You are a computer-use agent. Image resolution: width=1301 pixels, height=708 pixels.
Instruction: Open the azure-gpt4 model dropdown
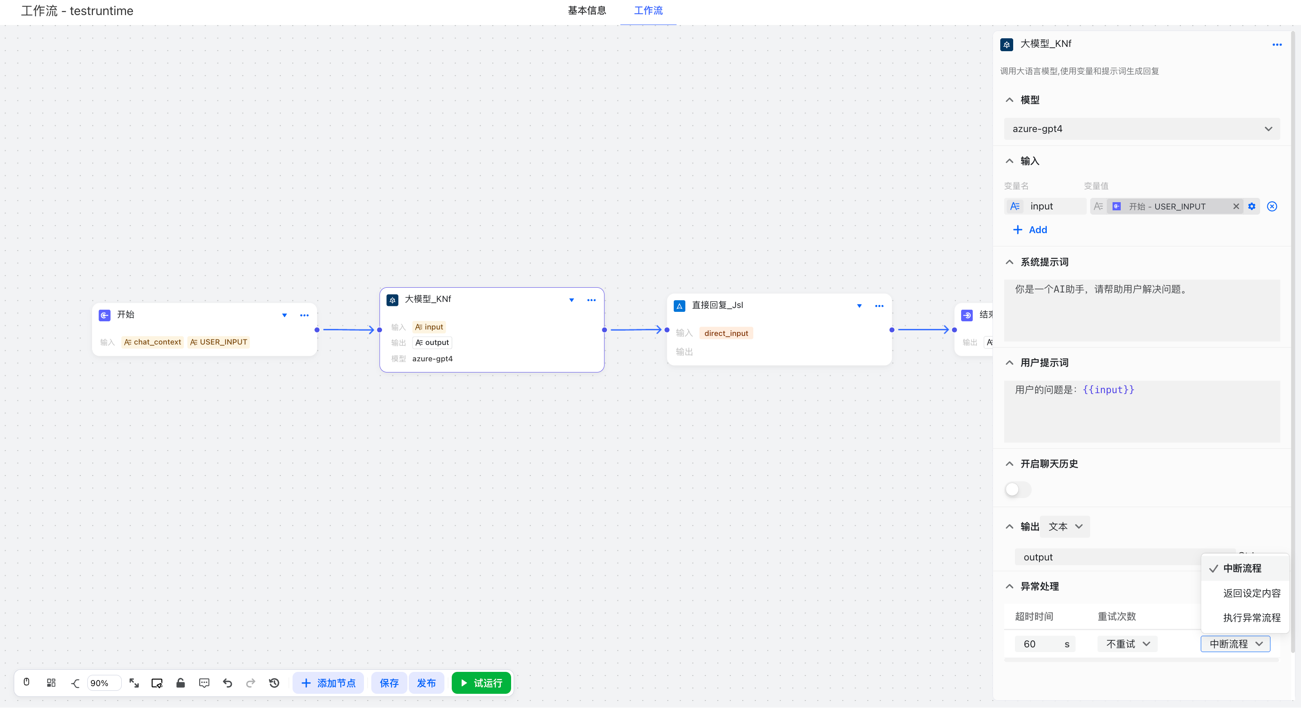1141,129
